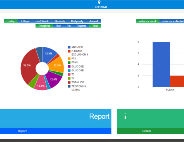Switch chart type to Bar
184x142 pixels.
pyautogui.click(x=59, y=26)
